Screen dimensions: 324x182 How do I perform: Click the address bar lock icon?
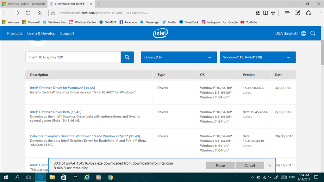pos(53,13)
